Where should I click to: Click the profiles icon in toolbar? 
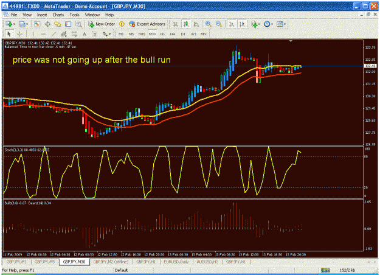(x=22, y=24)
